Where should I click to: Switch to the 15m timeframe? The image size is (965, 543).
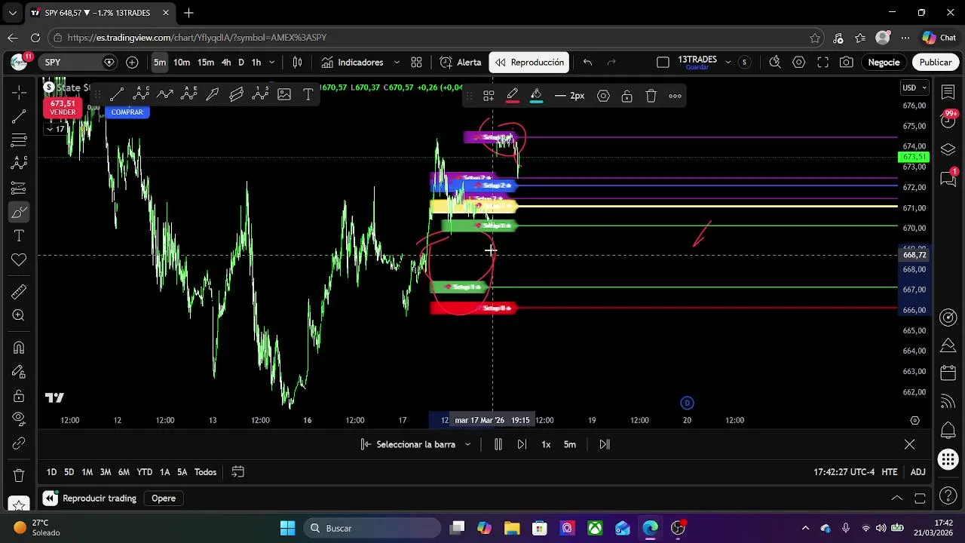(x=206, y=63)
